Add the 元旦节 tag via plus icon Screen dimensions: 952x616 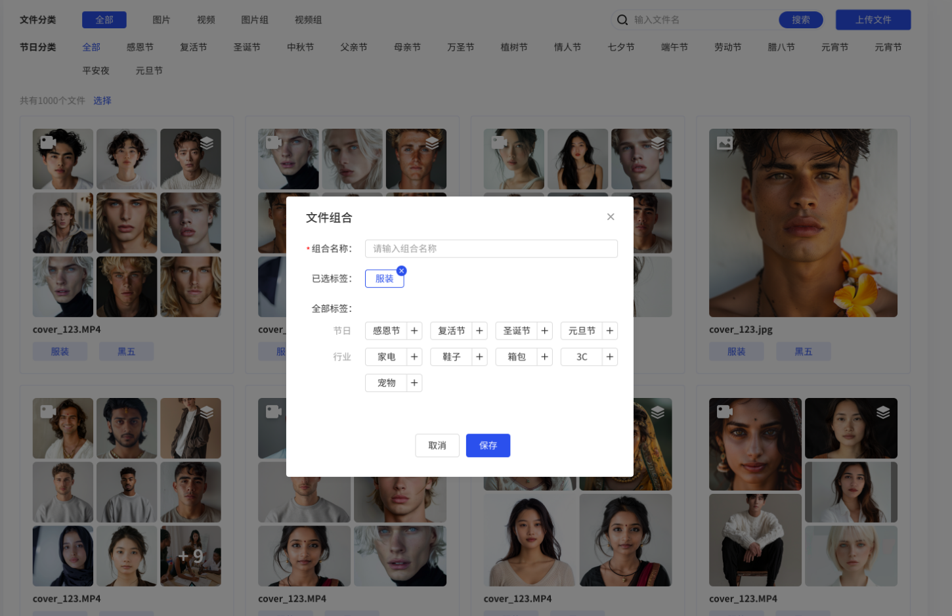pos(610,331)
